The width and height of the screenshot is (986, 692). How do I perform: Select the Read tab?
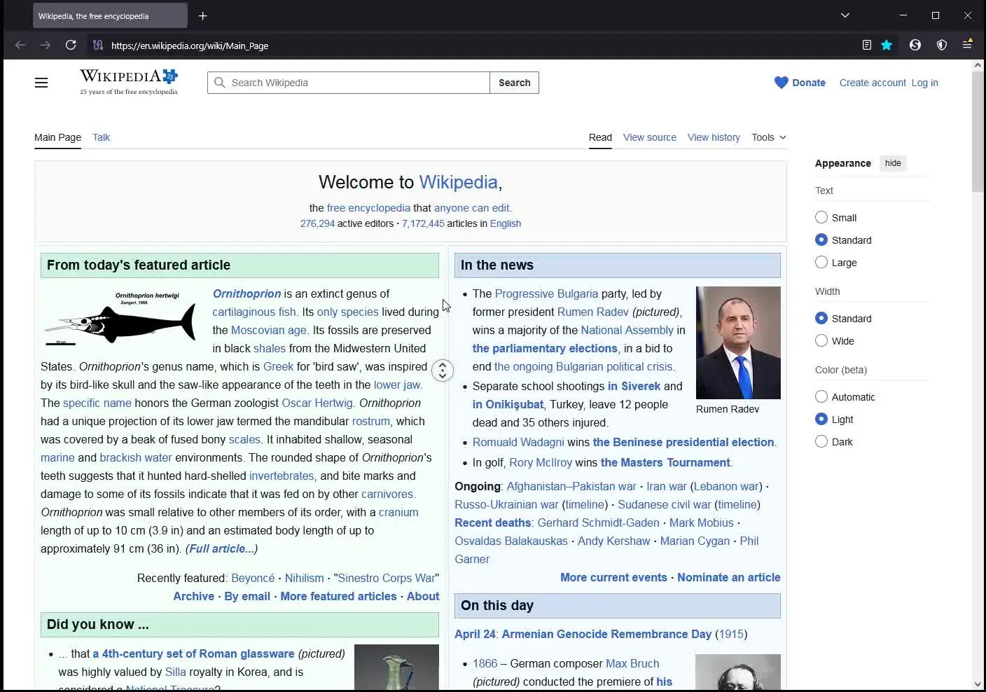[x=600, y=137]
